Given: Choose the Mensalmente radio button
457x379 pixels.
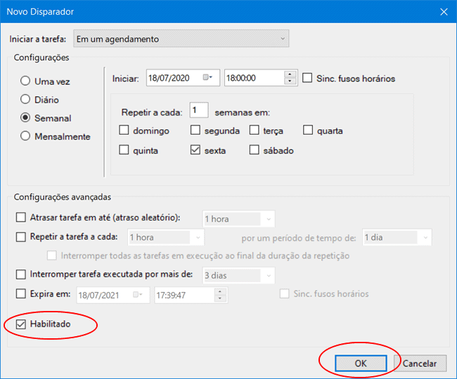Looking at the screenshot, I should tap(26, 136).
